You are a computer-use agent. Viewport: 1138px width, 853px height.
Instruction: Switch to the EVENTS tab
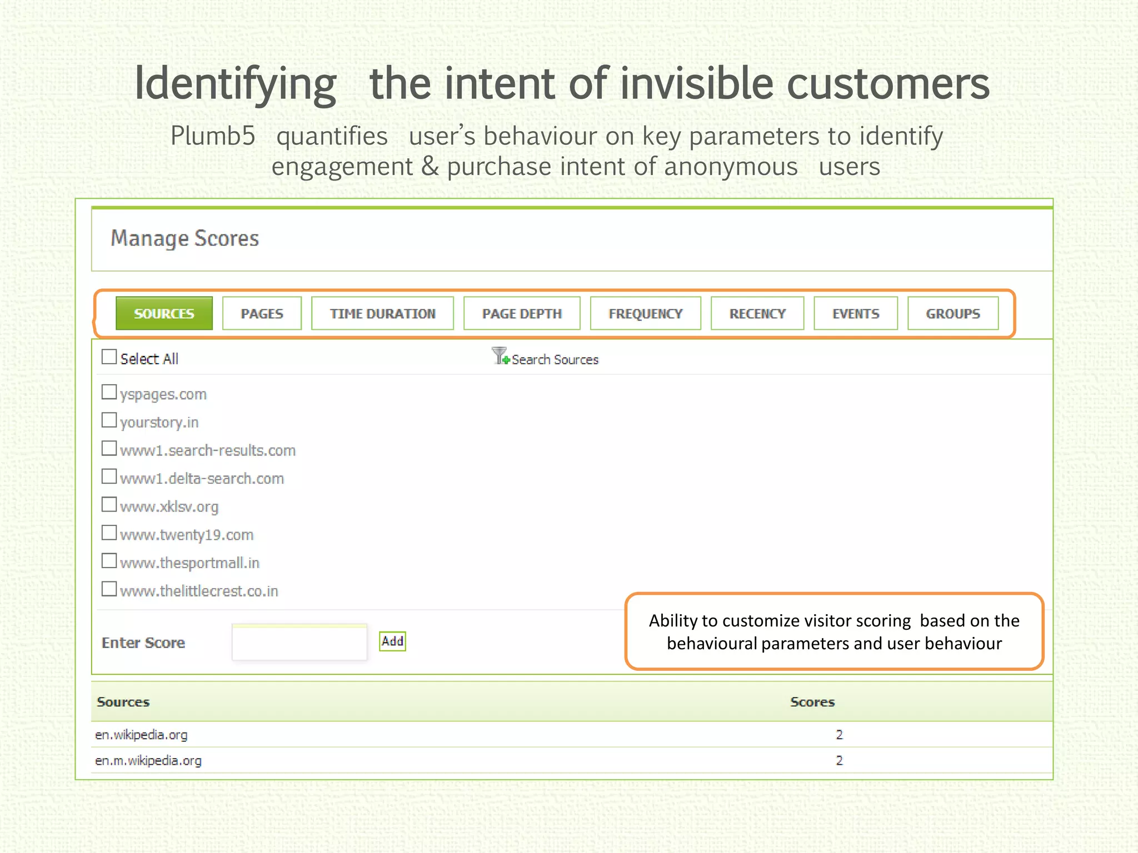coord(856,313)
